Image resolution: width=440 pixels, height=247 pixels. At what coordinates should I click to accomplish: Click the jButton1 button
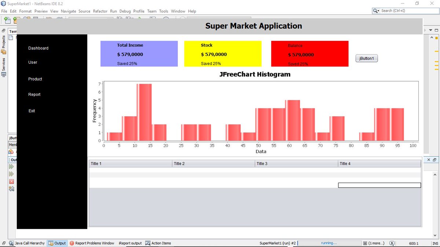[x=367, y=58]
